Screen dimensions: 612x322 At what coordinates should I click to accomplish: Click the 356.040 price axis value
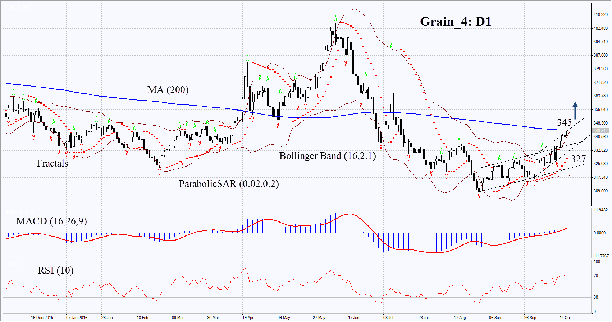pyautogui.click(x=600, y=109)
